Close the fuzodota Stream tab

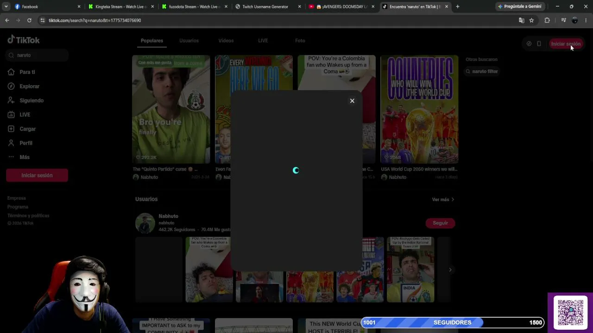pyautogui.click(x=226, y=6)
